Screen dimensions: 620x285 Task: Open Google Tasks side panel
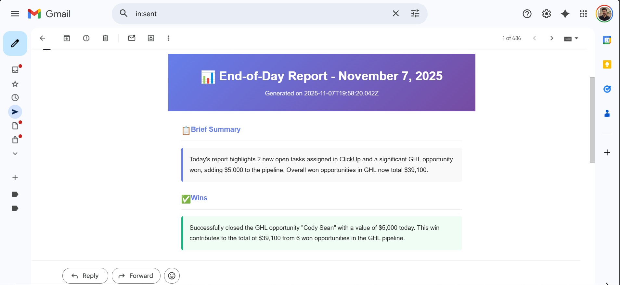607,89
